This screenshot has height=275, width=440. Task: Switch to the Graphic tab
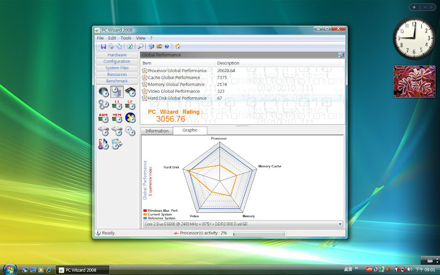coord(190,130)
